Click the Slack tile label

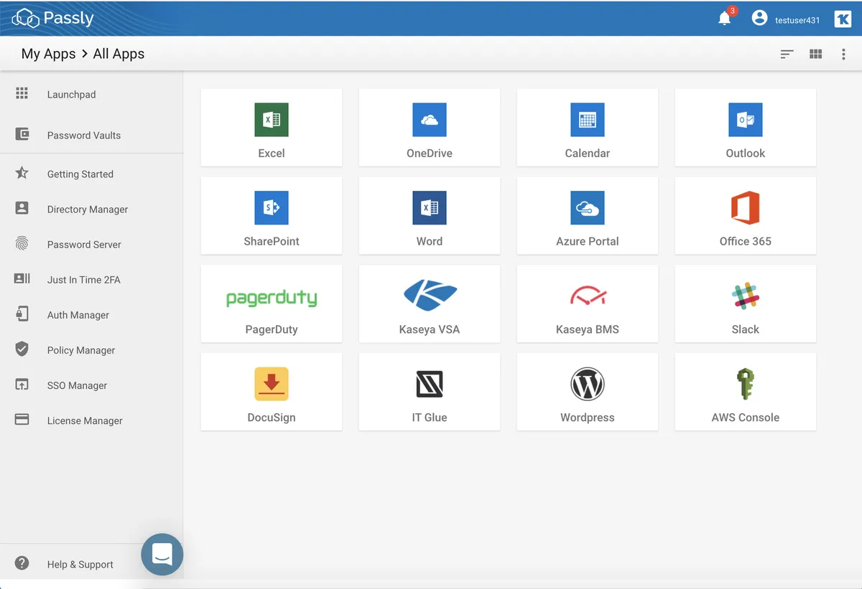746,329
